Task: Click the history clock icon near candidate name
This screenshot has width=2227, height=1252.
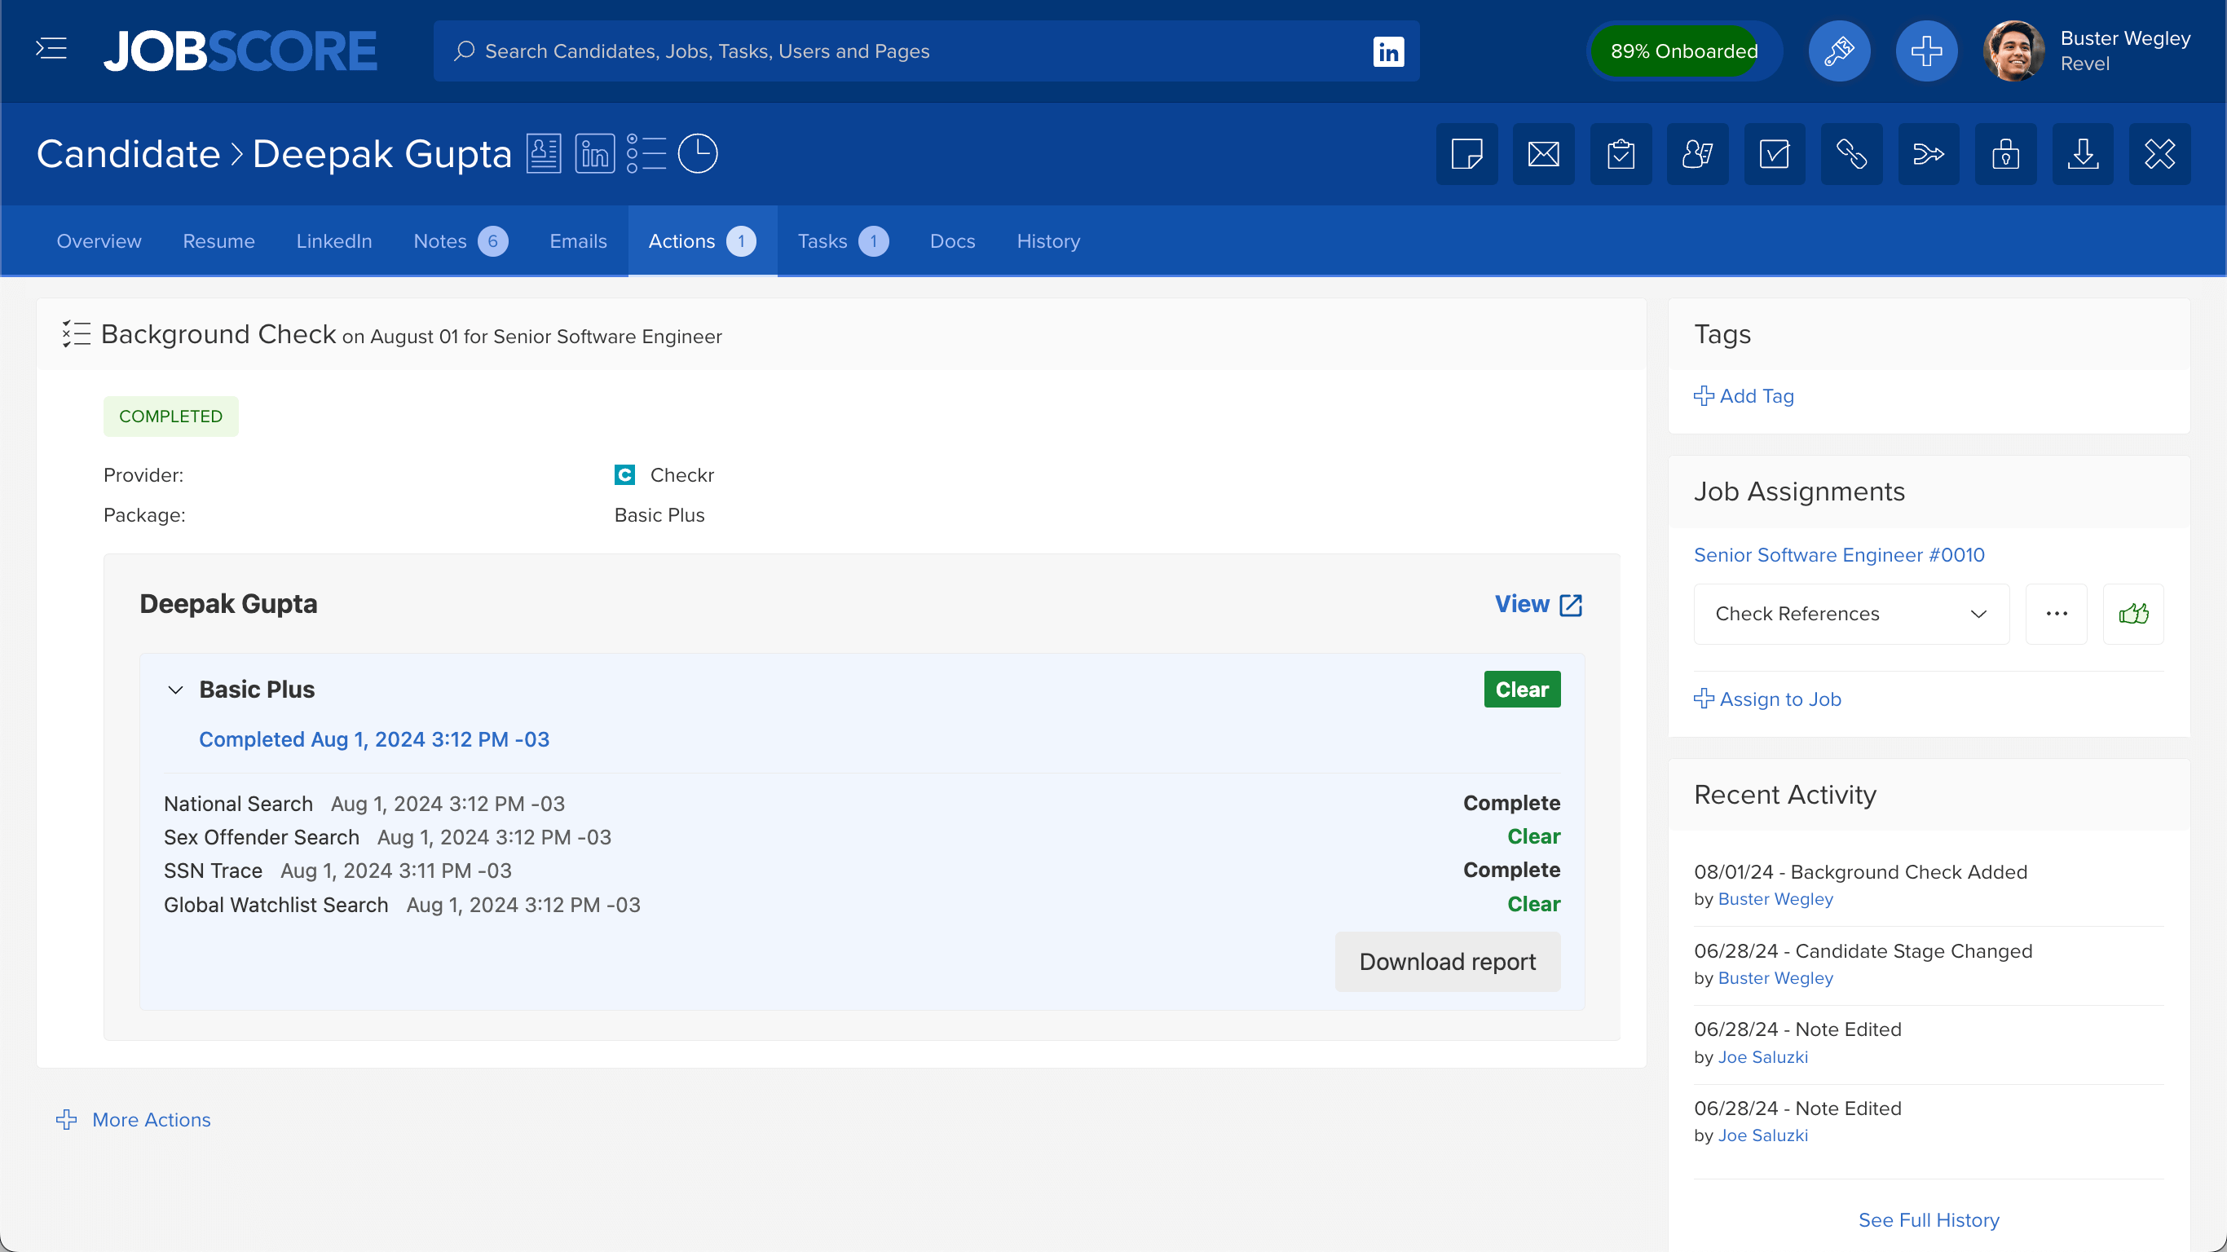Action: (698, 153)
